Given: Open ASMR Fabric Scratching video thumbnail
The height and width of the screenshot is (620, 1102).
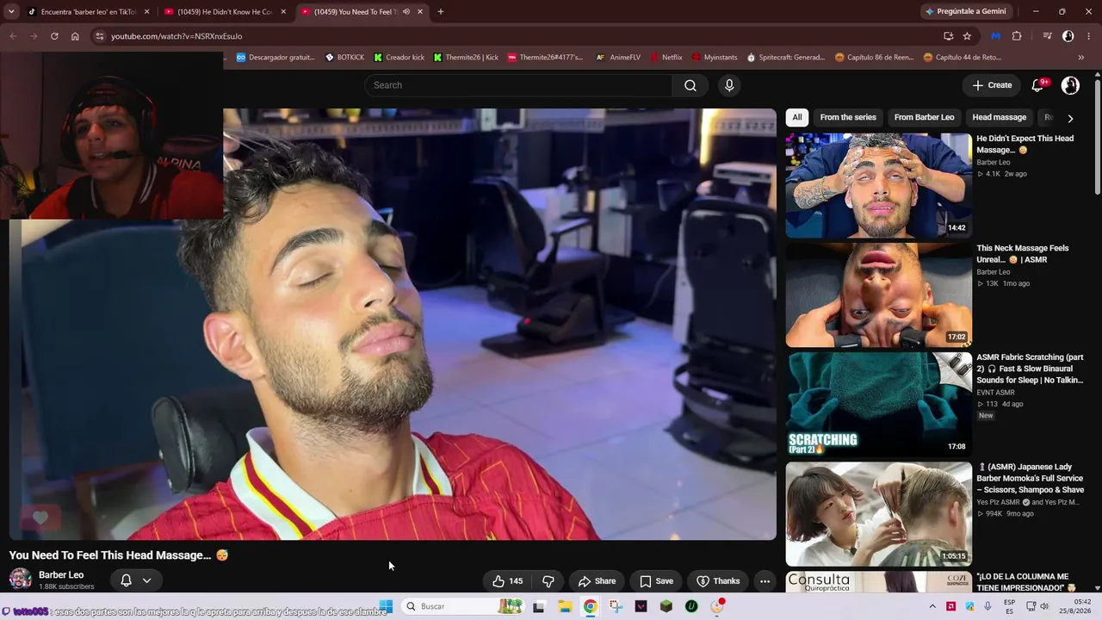Looking at the screenshot, I should (879, 404).
